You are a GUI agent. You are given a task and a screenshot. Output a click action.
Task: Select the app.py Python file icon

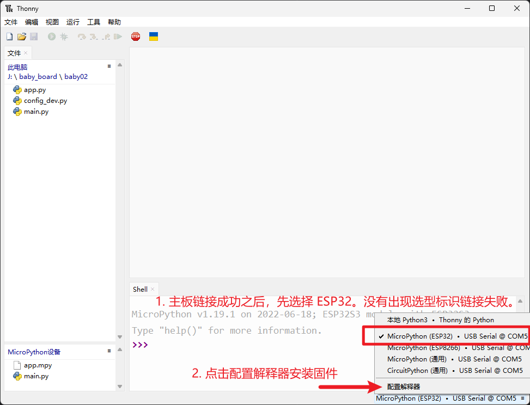17,90
